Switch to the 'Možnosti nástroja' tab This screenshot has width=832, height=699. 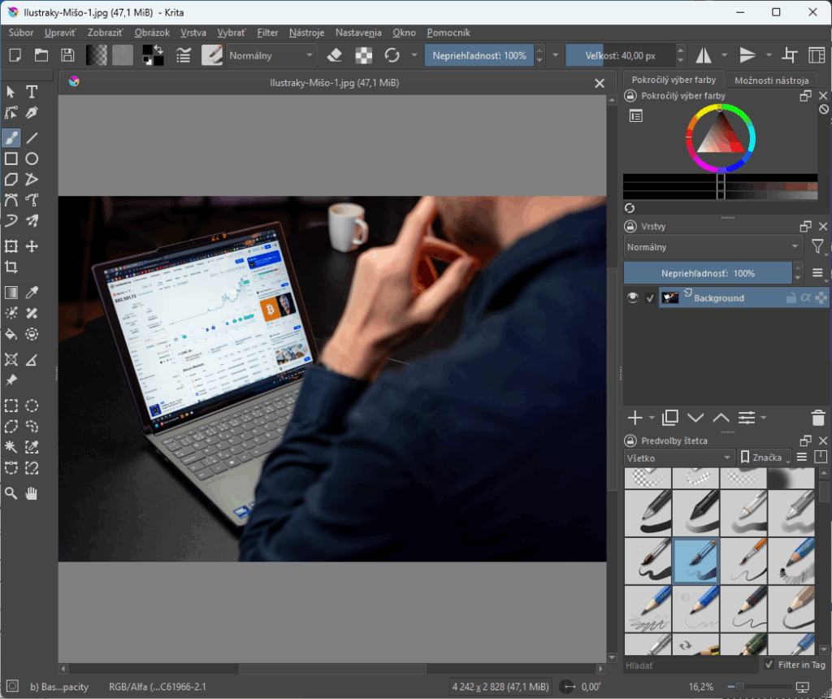click(x=770, y=80)
